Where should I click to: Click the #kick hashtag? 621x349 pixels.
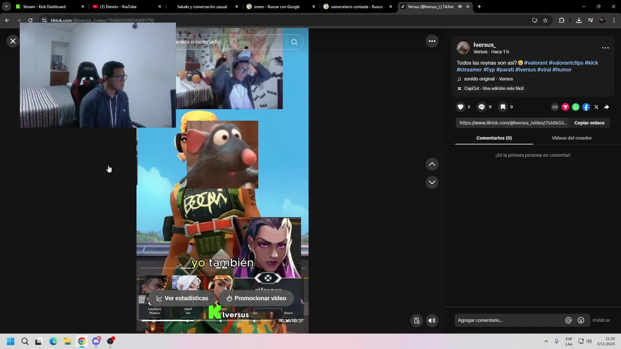tap(591, 63)
